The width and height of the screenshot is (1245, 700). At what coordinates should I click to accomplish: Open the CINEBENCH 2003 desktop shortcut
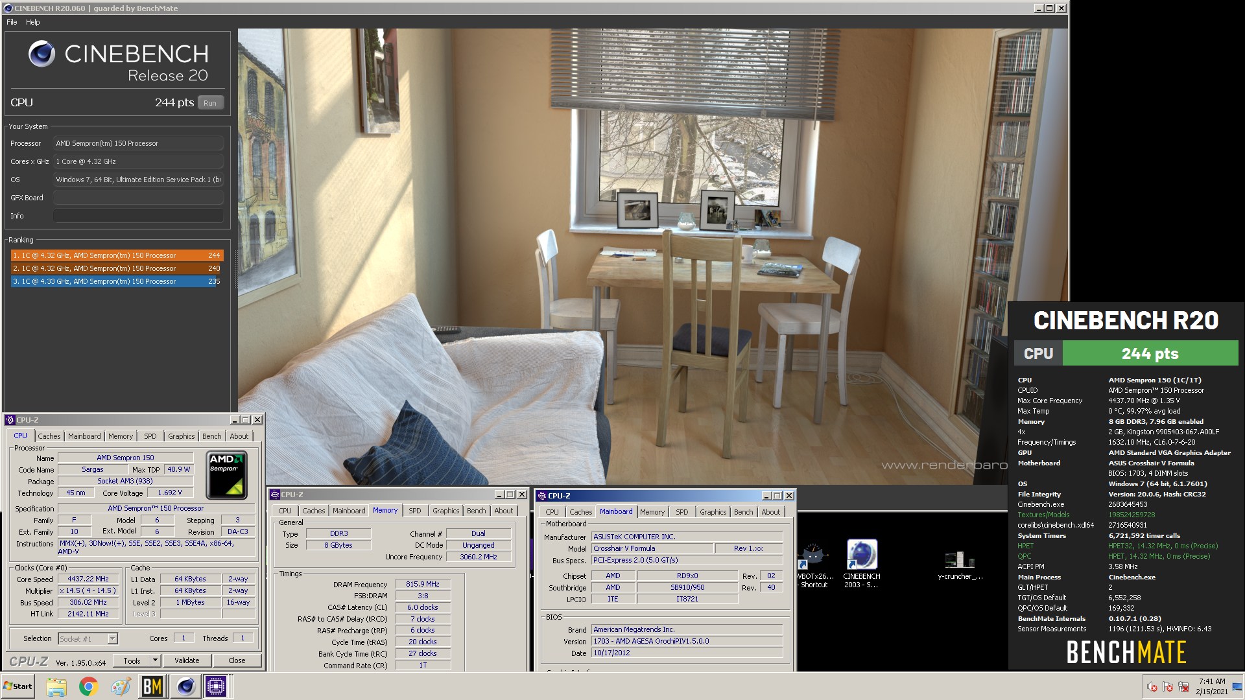coord(862,564)
